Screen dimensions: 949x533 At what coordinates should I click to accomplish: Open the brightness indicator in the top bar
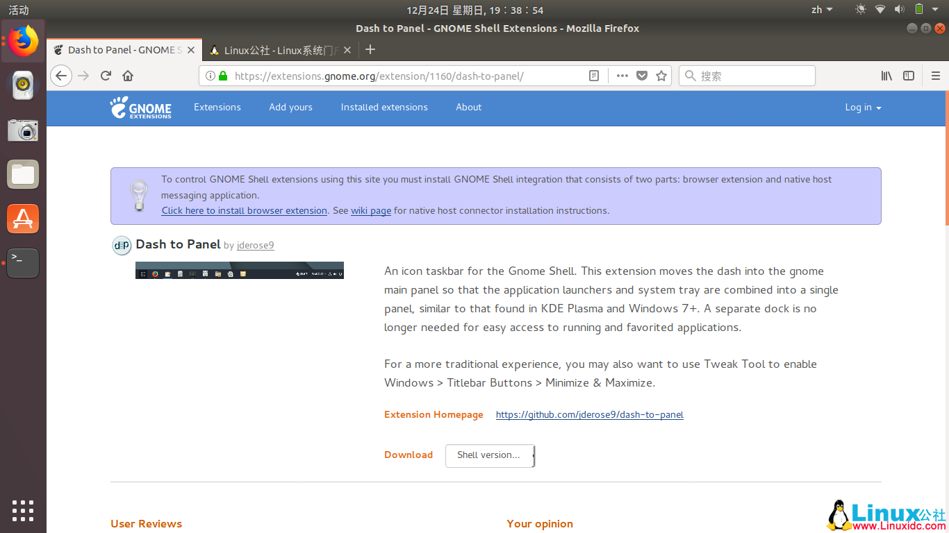pos(861,10)
